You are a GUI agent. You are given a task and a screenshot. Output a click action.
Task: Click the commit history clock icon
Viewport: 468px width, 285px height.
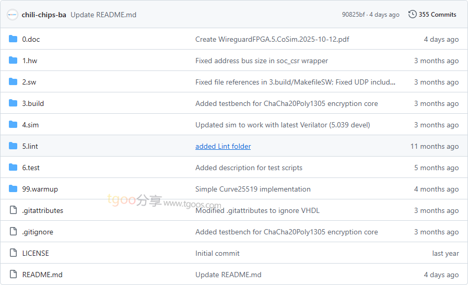pos(413,15)
